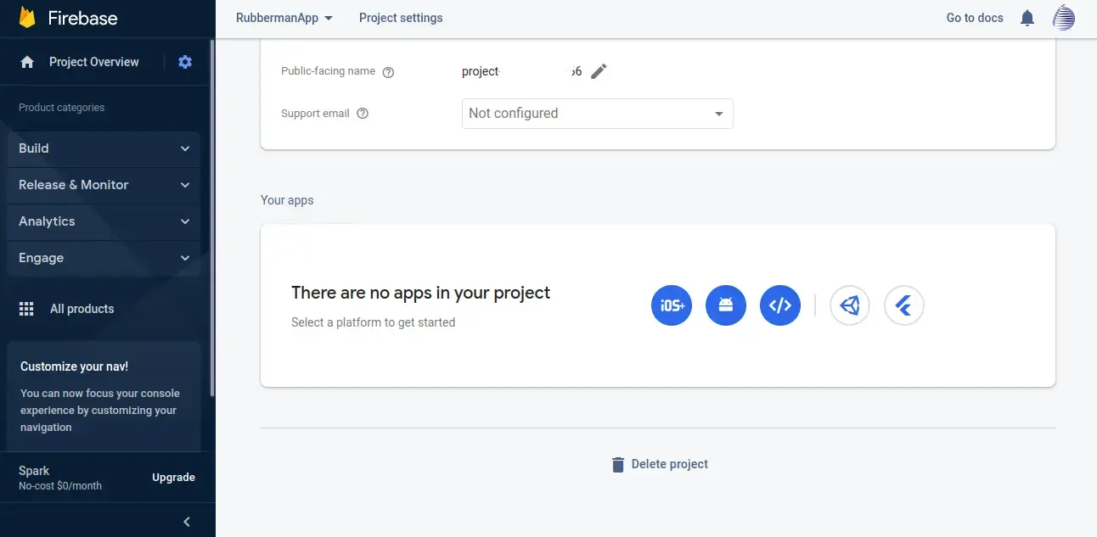1097x537 pixels.
Task: Click Delete project
Action: tap(659, 463)
